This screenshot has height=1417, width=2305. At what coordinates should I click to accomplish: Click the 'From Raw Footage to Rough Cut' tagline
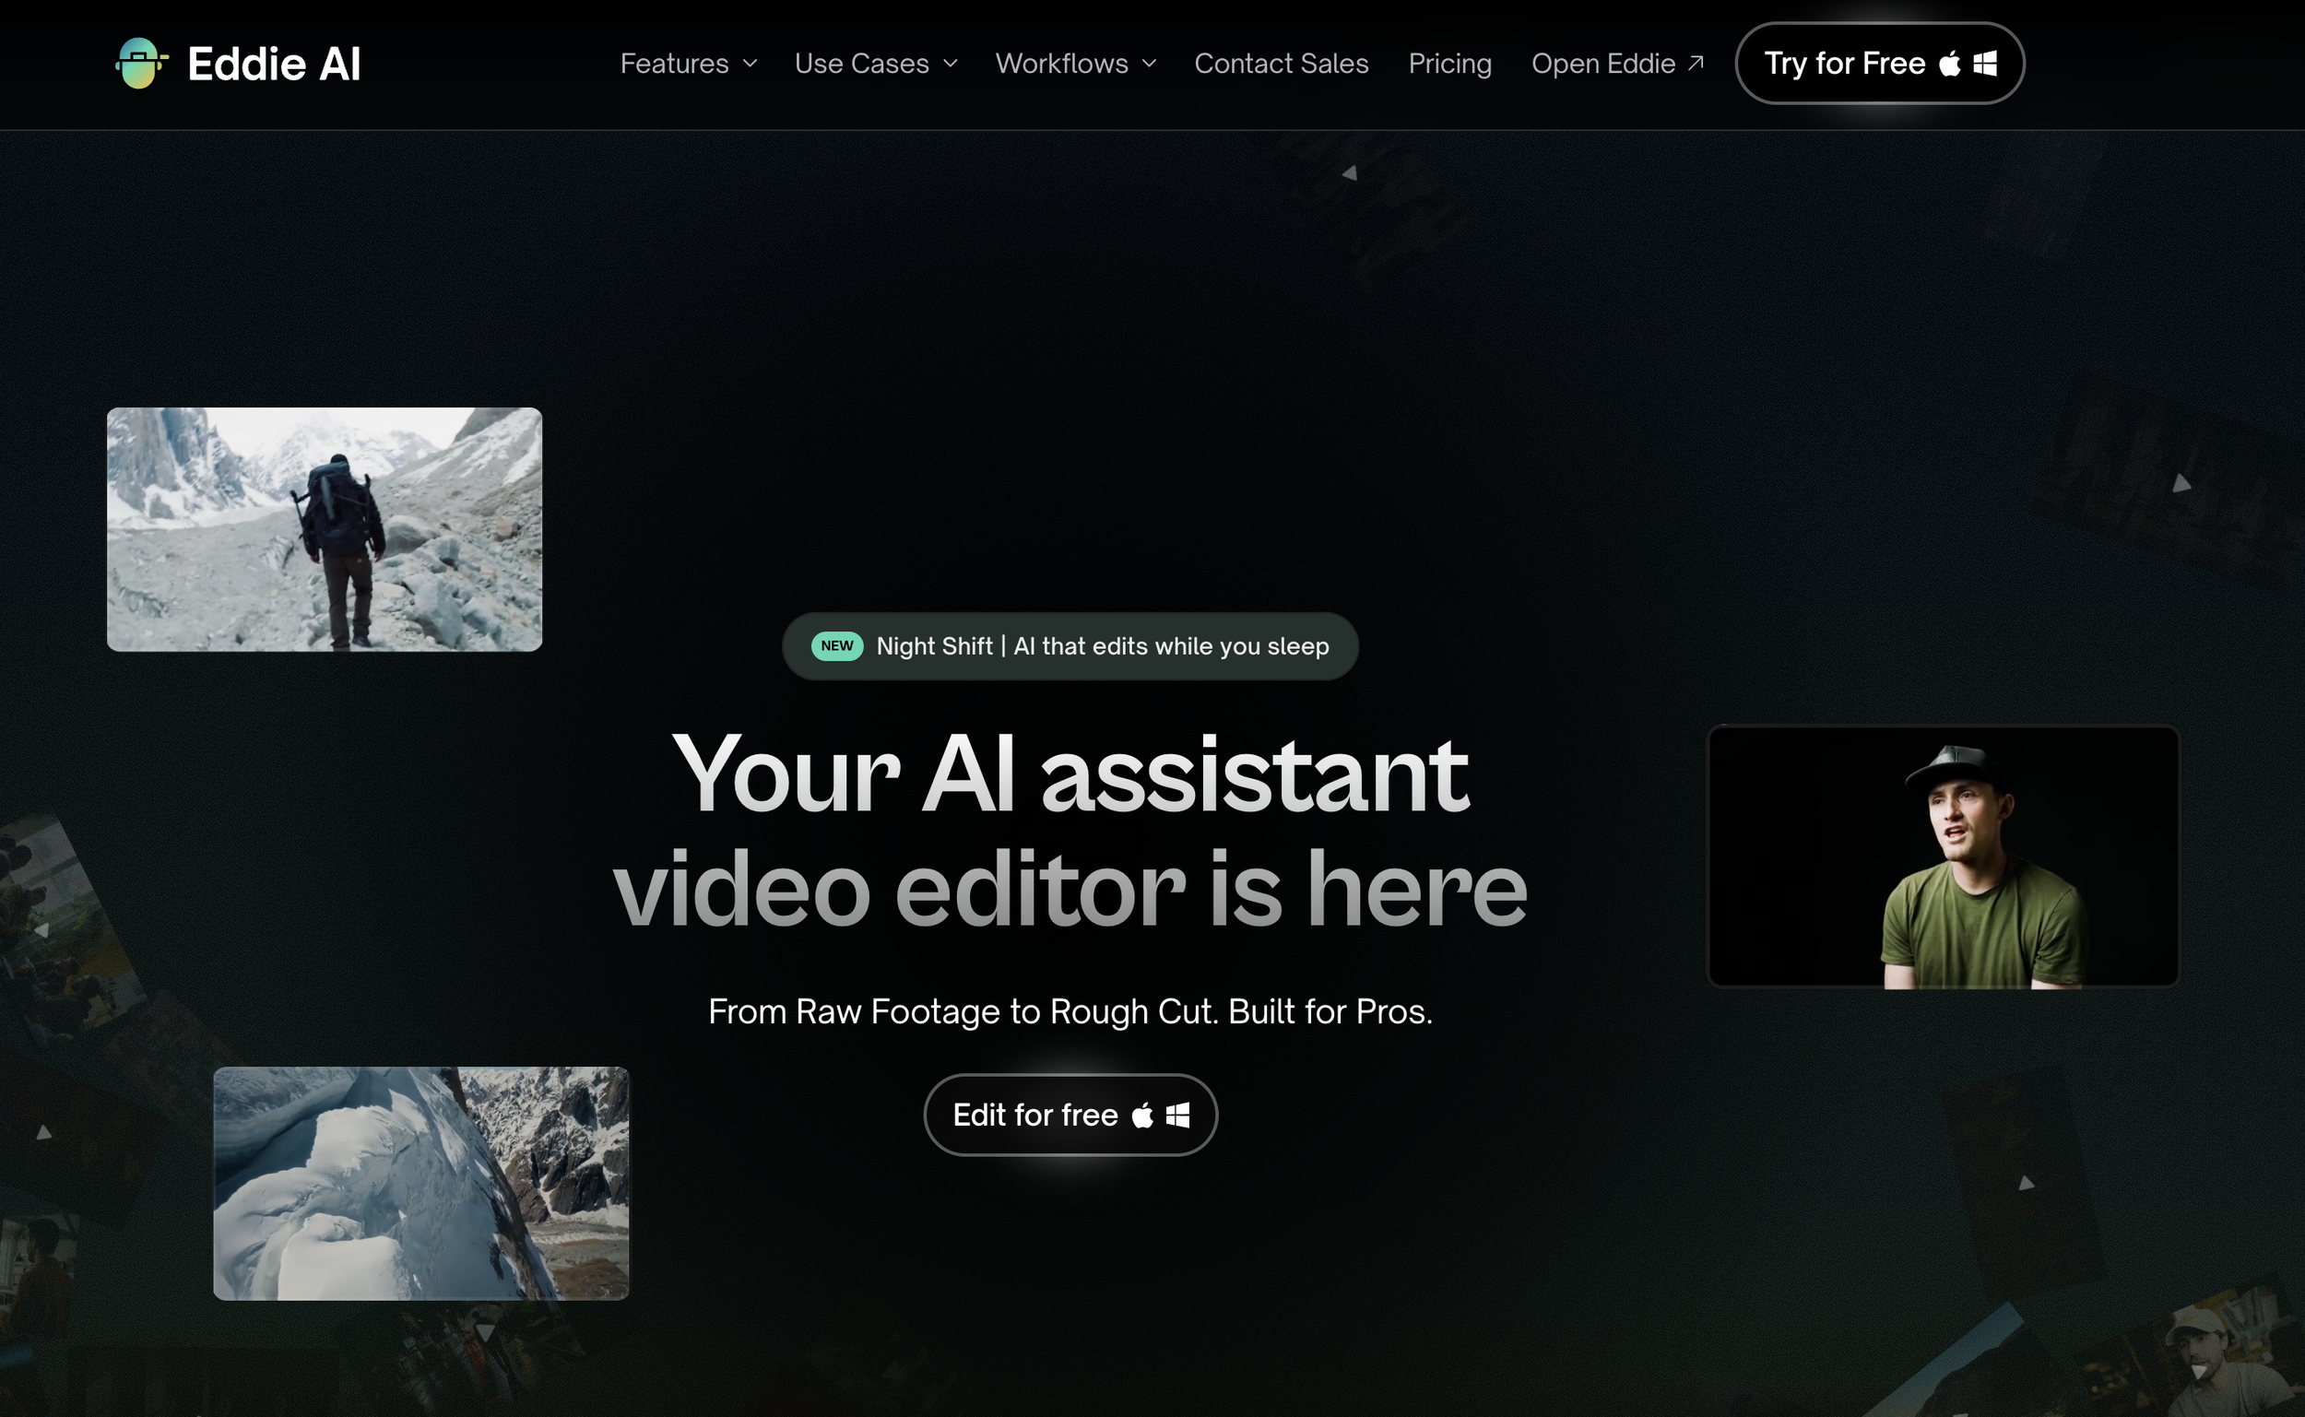coord(1070,1012)
